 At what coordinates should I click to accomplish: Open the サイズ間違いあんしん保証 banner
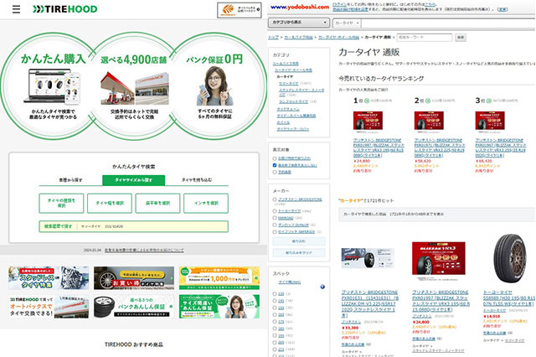(x=219, y=307)
